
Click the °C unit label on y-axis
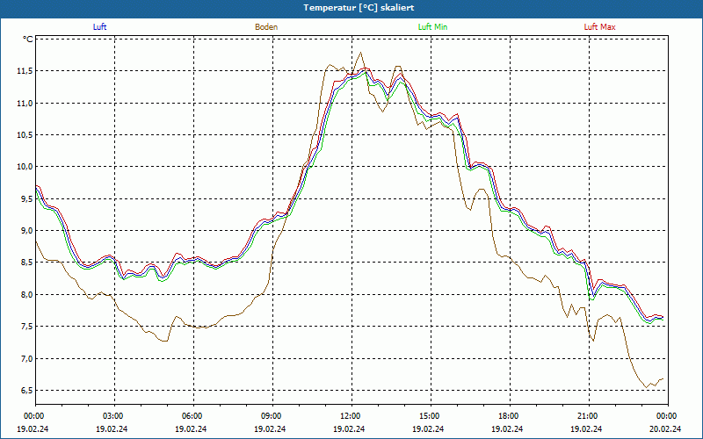tap(27, 40)
